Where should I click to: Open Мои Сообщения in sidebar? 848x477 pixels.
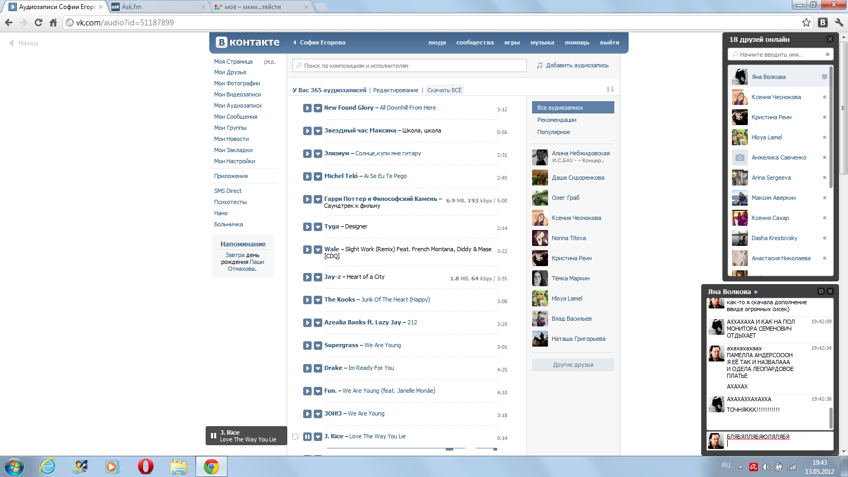[236, 117]
